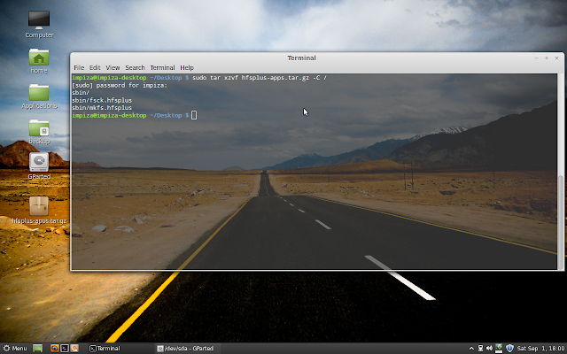Open the Terminal menu in menu bar
The height and width of the screenshot is (354, 567).
162,67
